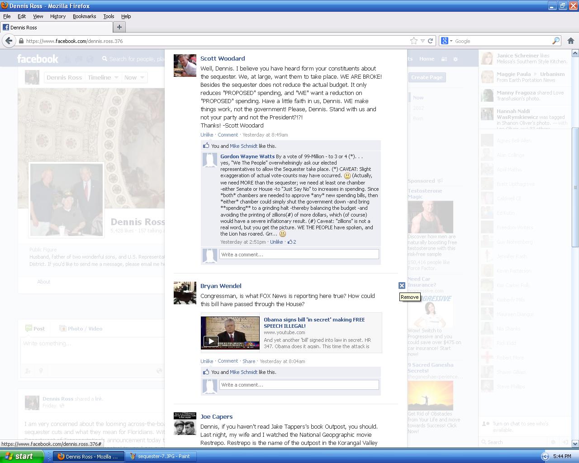Open Scott Woodard's profile name link

223,58
